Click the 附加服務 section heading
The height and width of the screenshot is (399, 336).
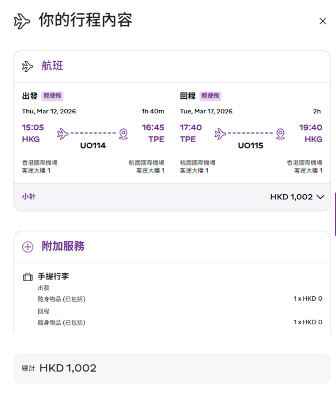[63, 246]
